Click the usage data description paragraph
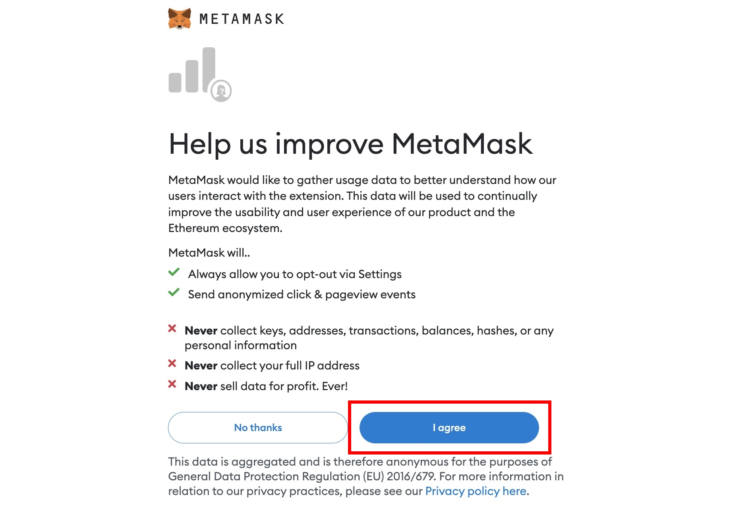 pyautogui.click(x=362, y=204)
